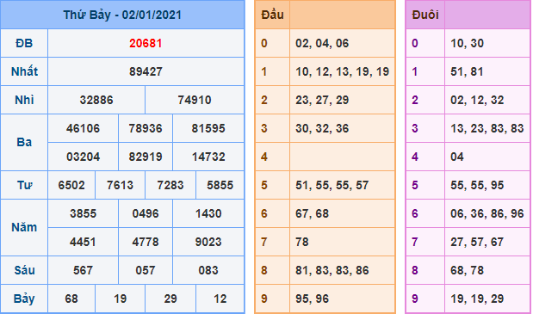Click Sáu prize number 567

(x=84, y=270)
